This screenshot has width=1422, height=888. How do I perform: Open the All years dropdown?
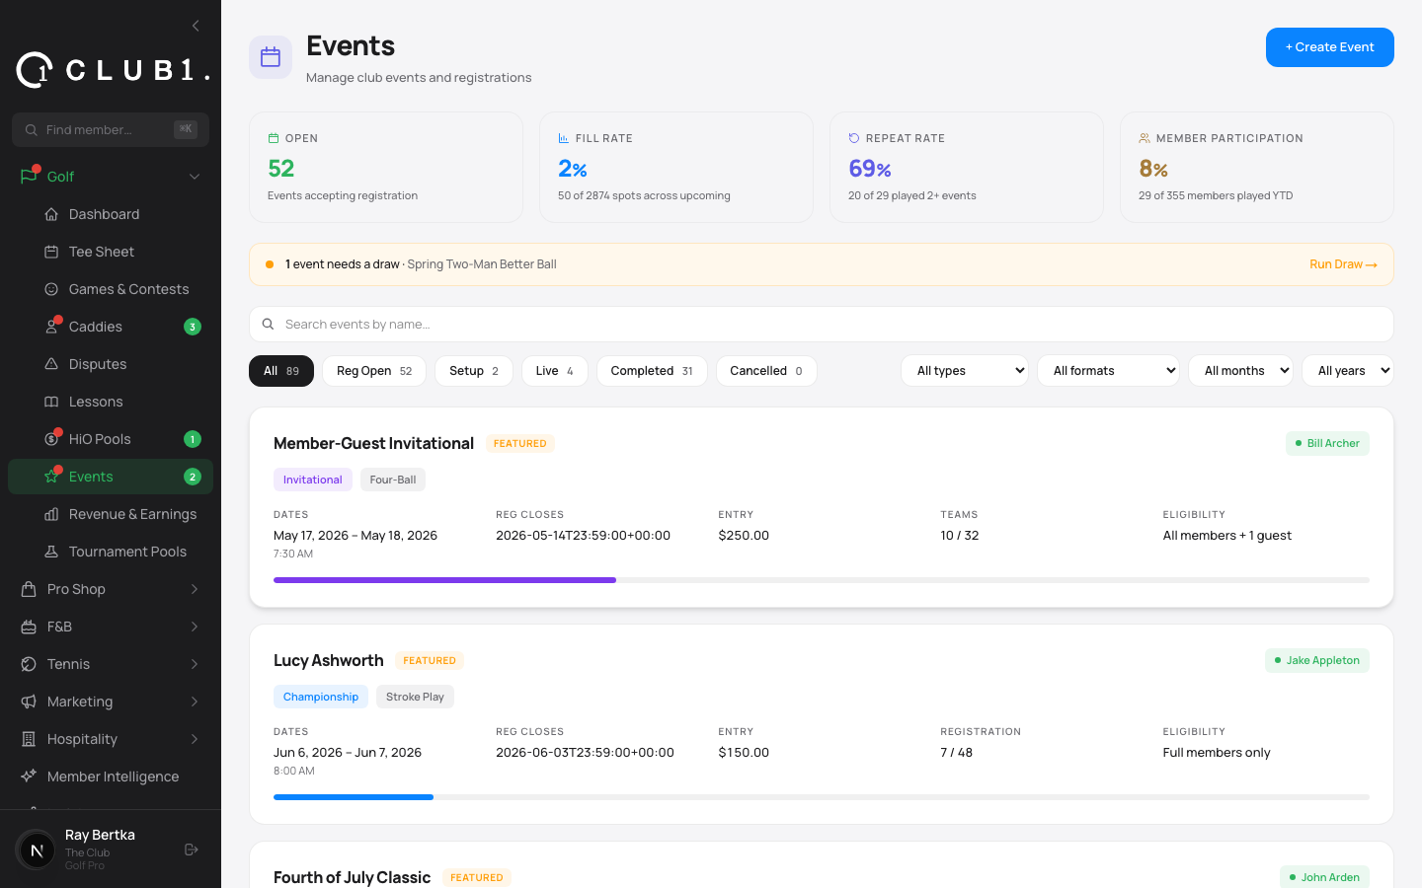pos(1348,371)
